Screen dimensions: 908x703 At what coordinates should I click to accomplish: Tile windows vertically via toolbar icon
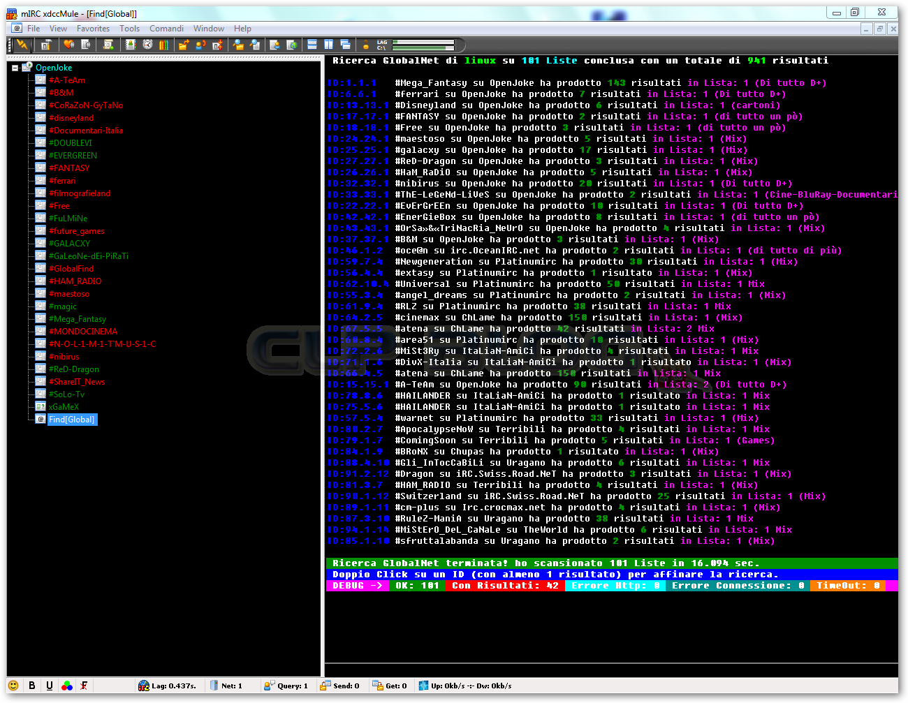328,45
